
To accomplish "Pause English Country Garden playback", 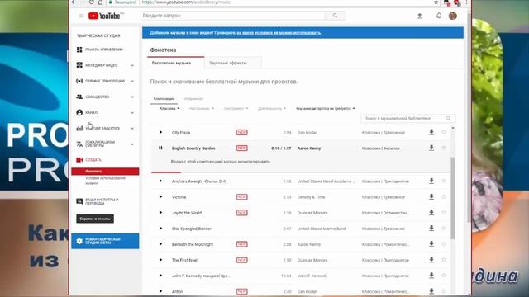I will (x=160, y=148).
